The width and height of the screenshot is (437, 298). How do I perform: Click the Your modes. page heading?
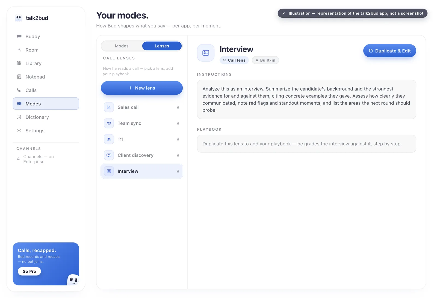(x=122, y=15)
